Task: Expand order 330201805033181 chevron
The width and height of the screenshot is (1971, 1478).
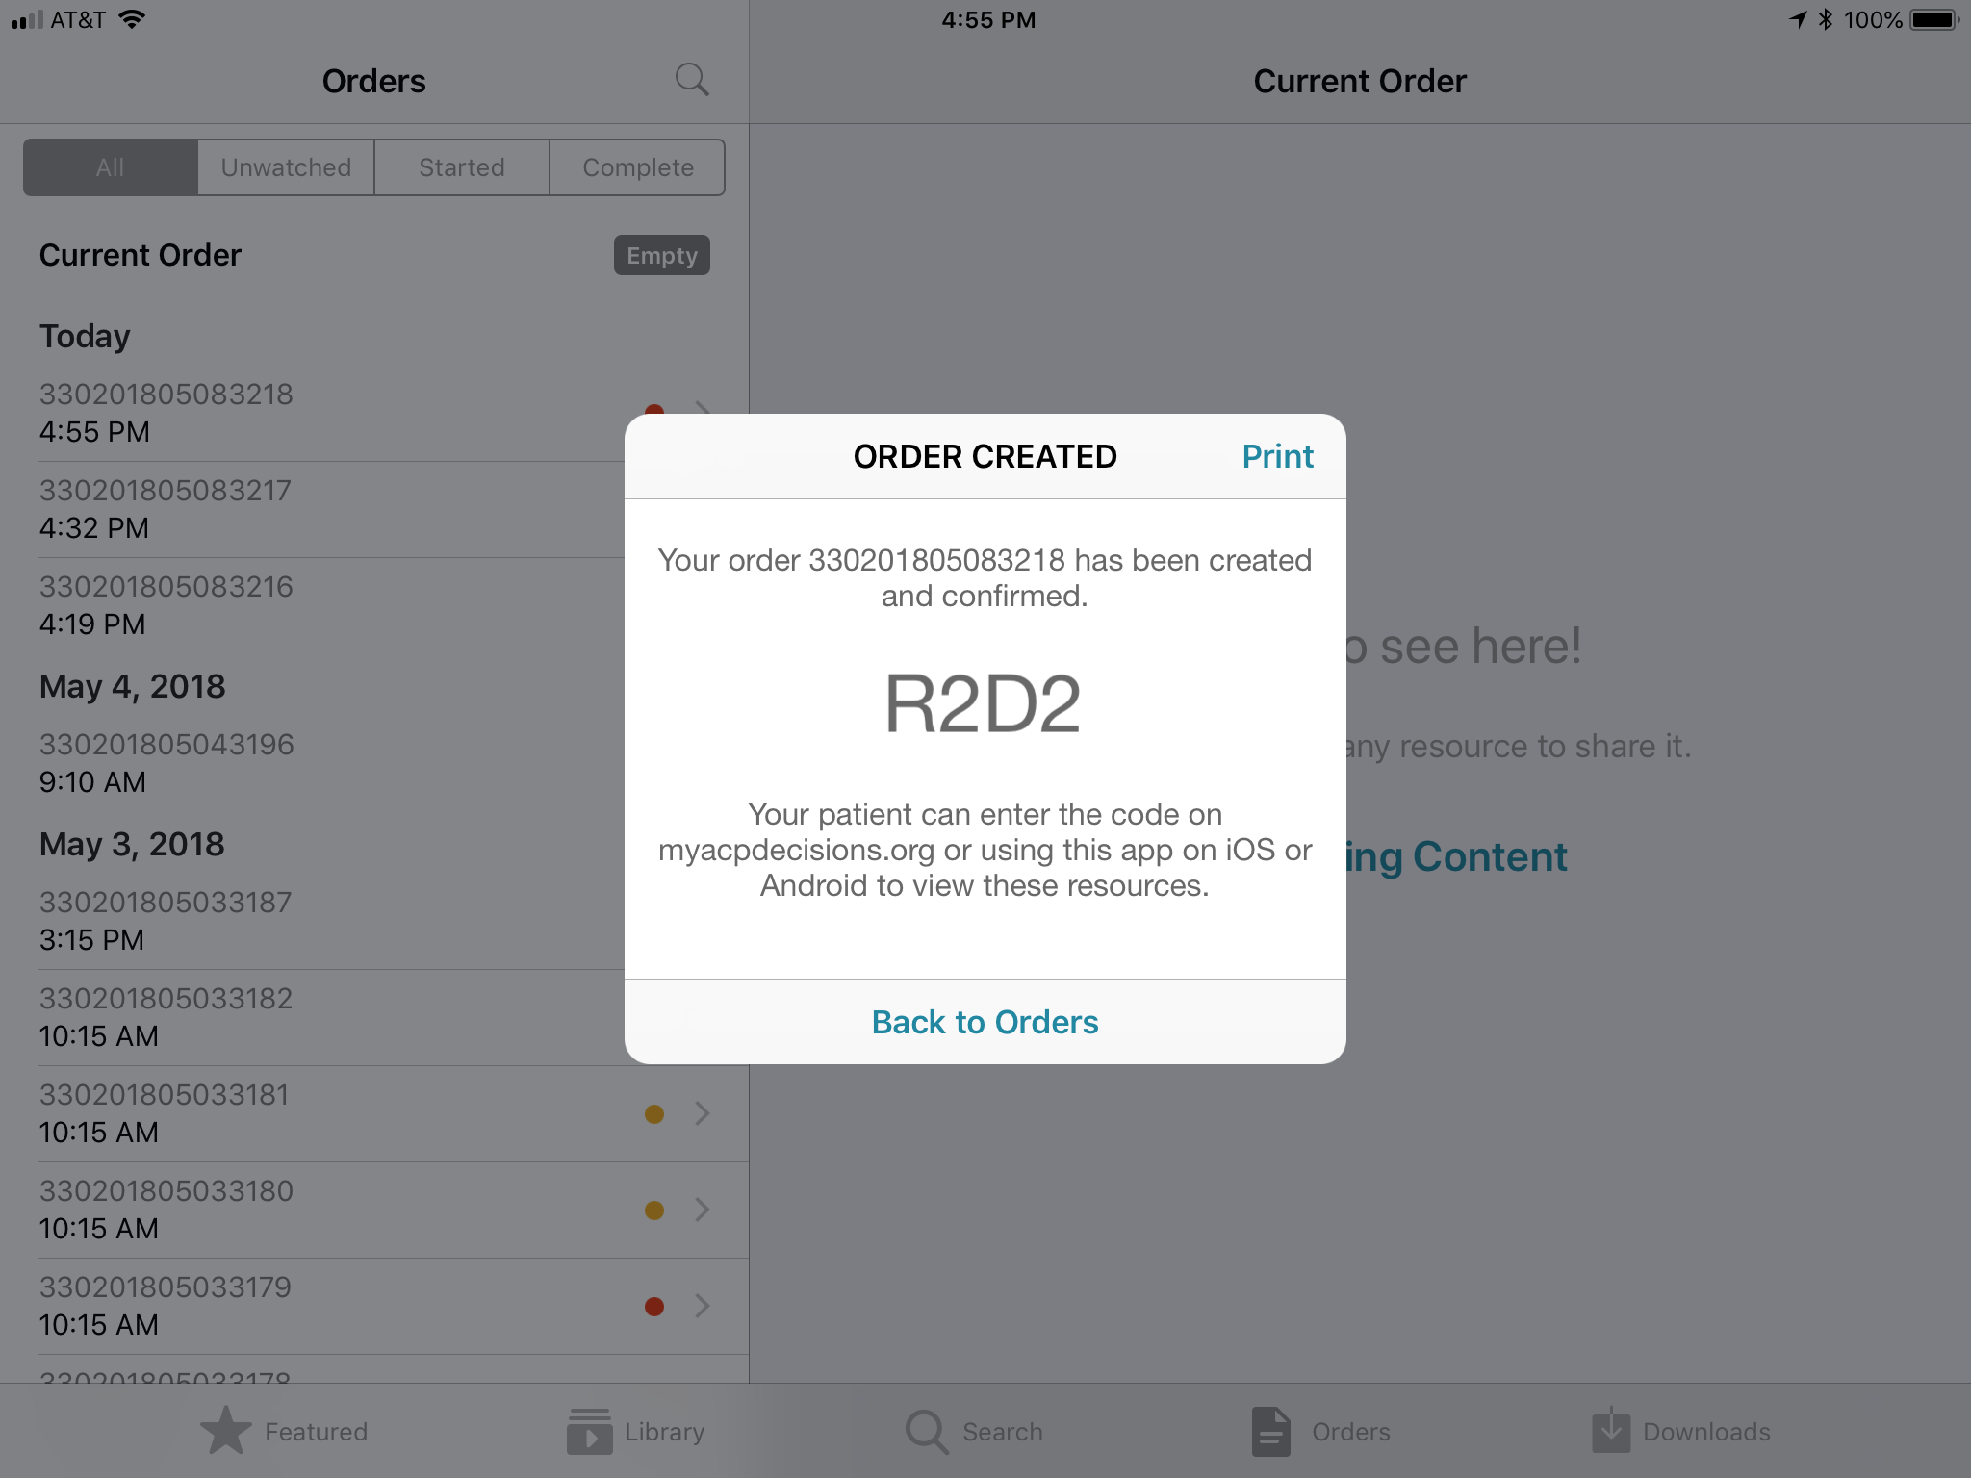Action: coord(703,1113)
